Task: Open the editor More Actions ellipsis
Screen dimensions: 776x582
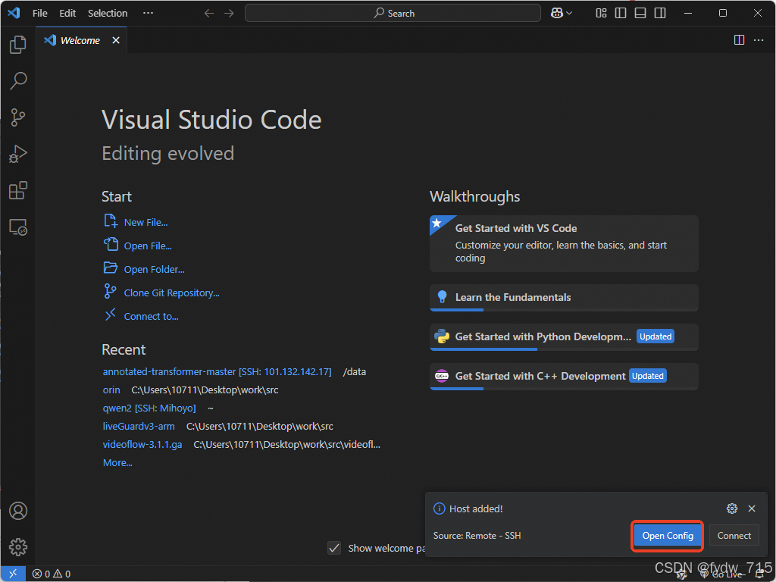Action: click(x=759, y=40)
